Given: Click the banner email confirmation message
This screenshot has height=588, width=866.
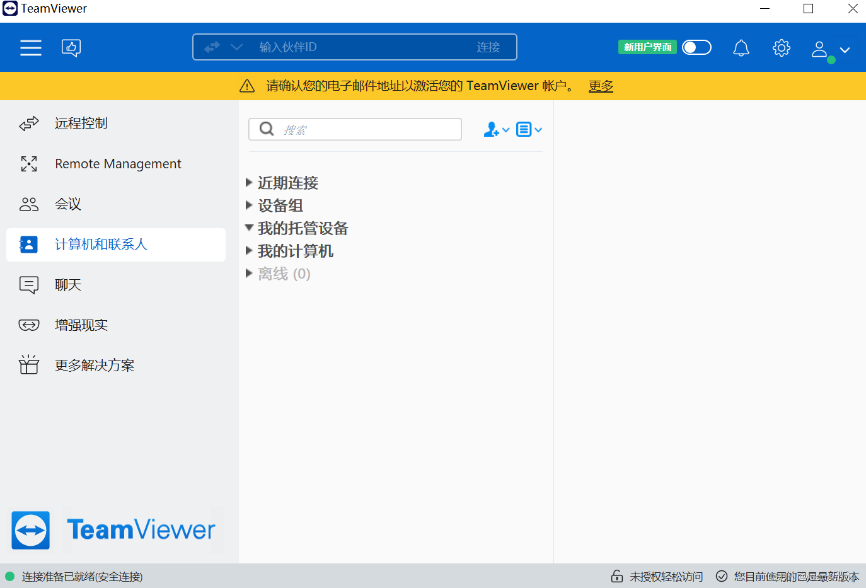Looking at the screenshot, I should pyautogui.click(x=420, y=86).
